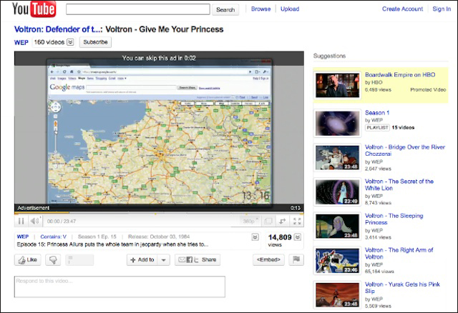Click the YouTube logo
The height and width of the screenshot is (313, 458).
point(34,9)
